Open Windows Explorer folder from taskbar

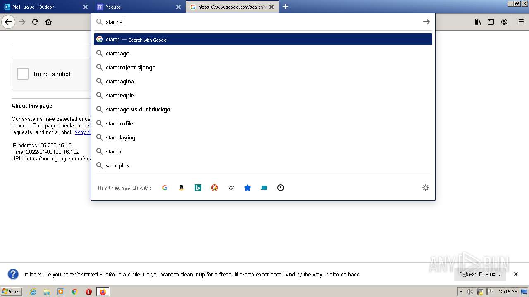[x=47, y=292]
